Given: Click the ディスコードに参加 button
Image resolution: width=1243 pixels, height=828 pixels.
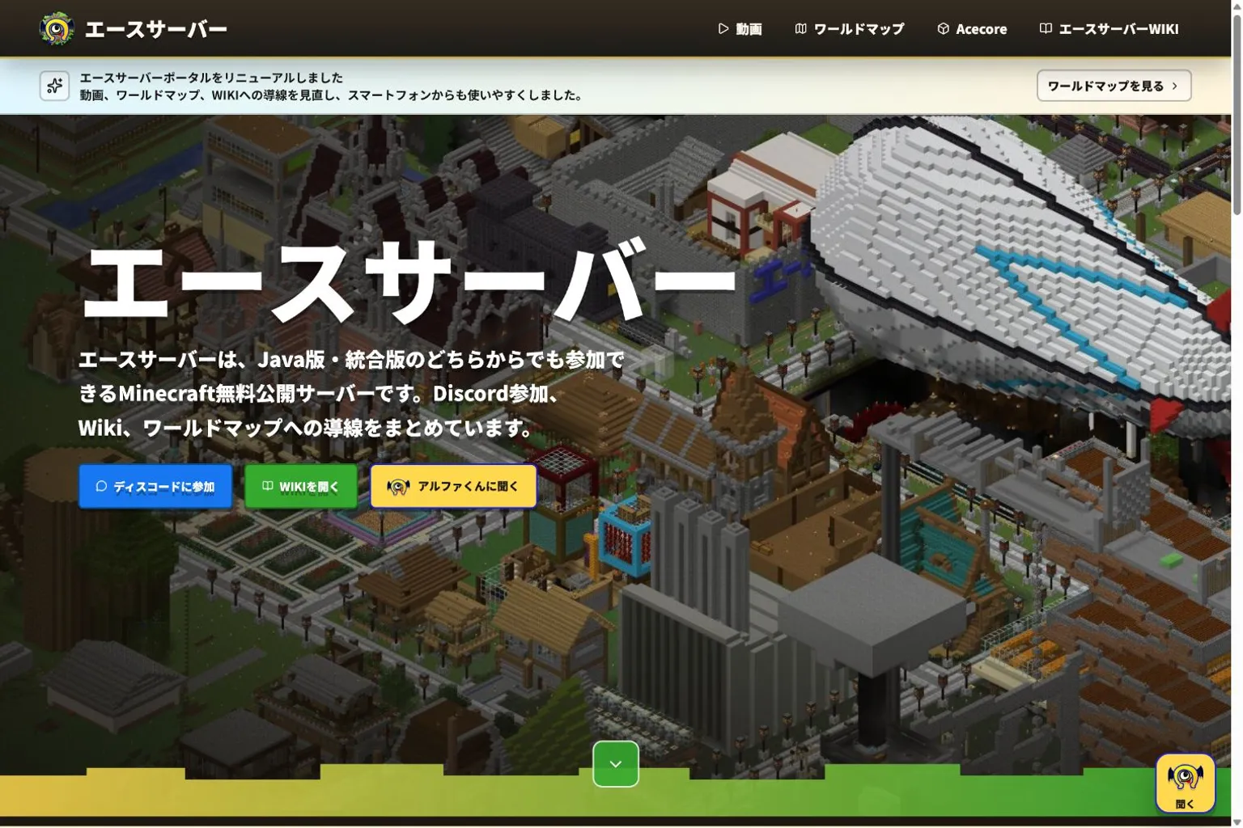Looking at the screenshot, I should [155, 486].
